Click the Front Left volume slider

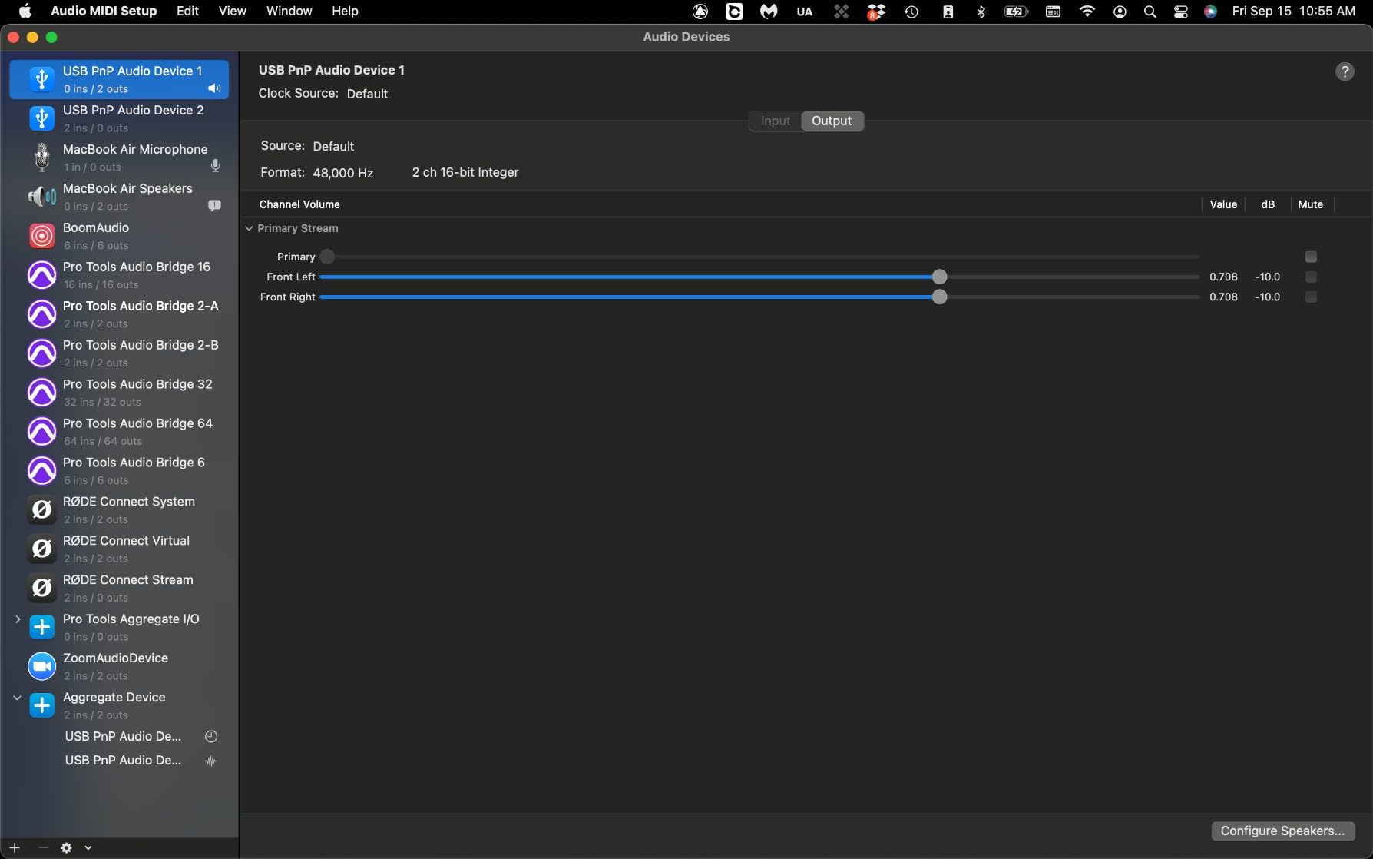click(x=759, y=277)
